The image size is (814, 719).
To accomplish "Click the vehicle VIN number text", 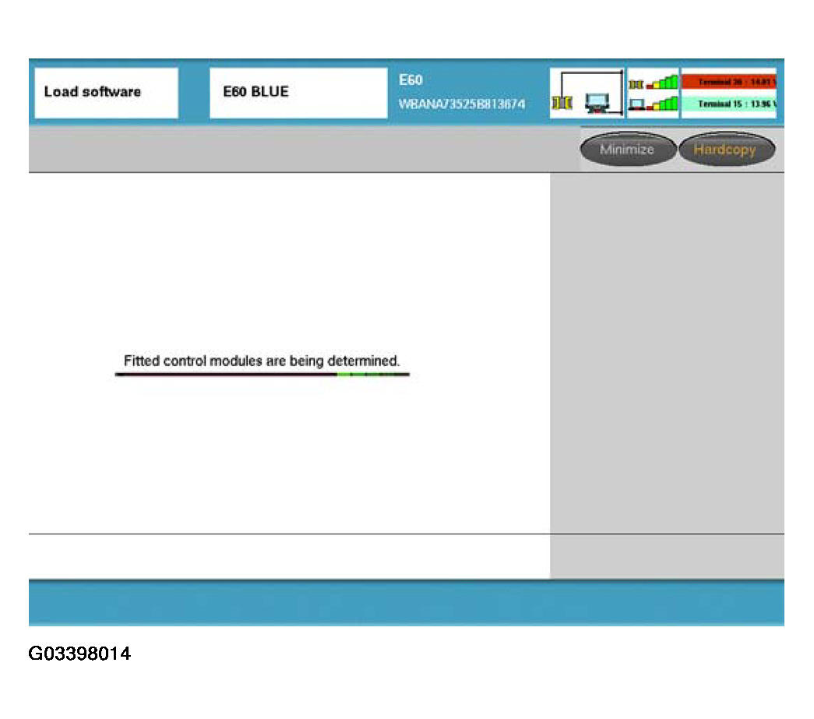I will click(461, 104).
